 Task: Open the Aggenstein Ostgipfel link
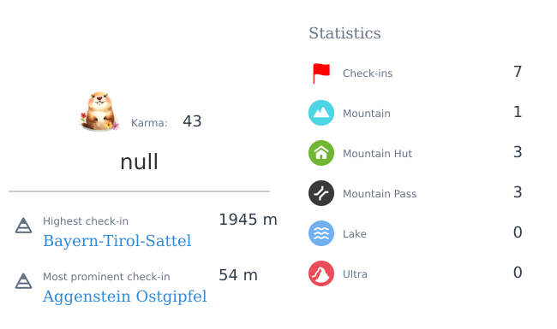[125, 297]
